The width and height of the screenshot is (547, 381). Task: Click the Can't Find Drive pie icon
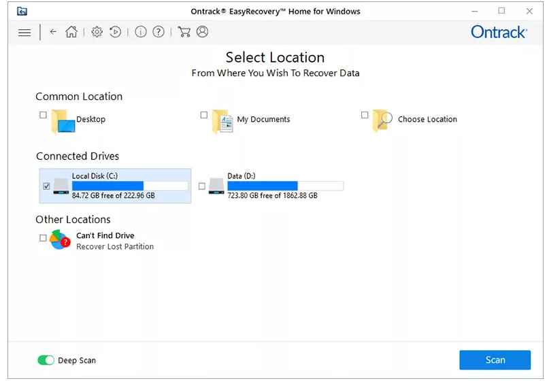[x=60, y=239]
